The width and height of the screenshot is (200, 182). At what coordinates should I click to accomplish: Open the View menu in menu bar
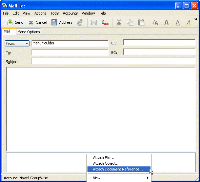pos(26,13)
